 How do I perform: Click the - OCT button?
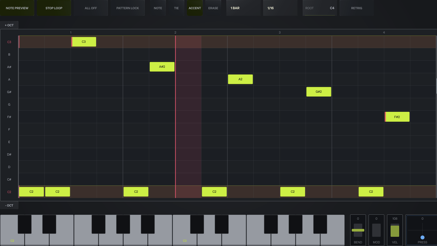coord(9,205)
